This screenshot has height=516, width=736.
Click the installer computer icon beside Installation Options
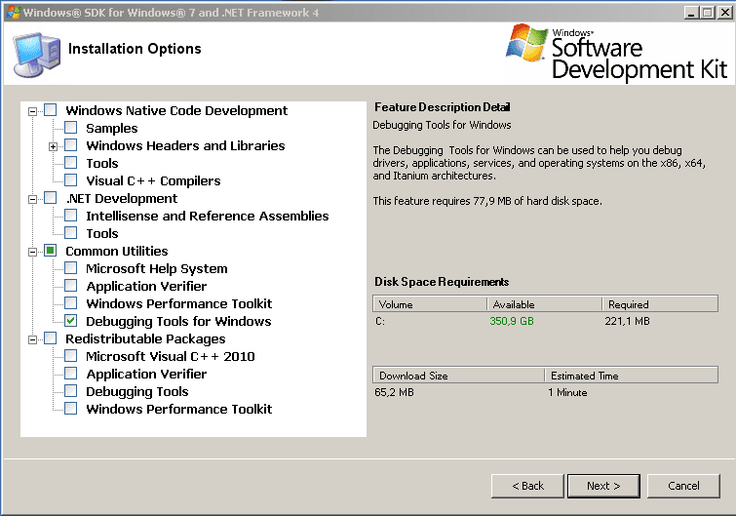[x=35, y=55]
